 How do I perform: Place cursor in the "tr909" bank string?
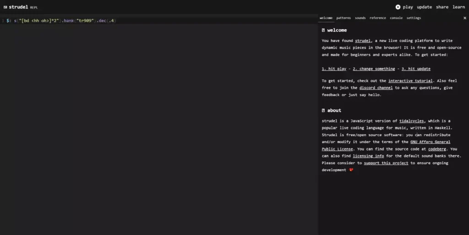(85, 21)
